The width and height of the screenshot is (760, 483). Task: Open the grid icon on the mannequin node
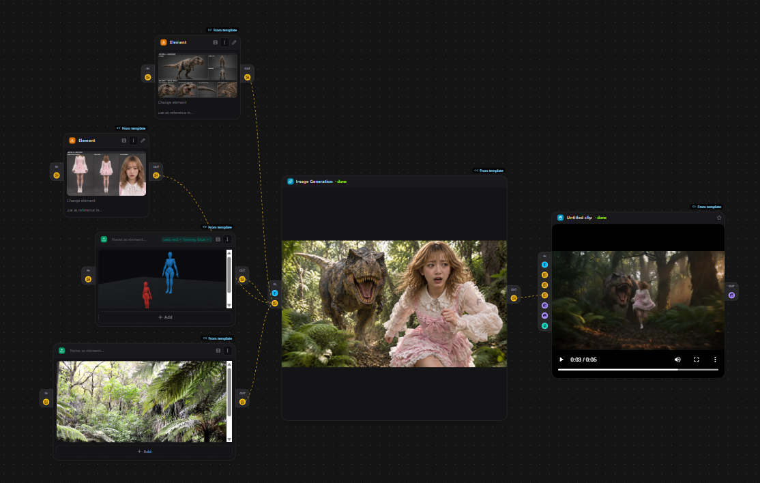(x=218, y=239)
